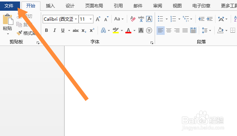Image resolution: width=237 pixels, height=136 pixels.
Task: Select align left paragraph icon
Action: [x=161, y=30]
